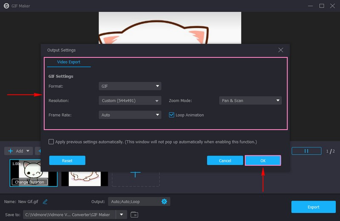
Task: Click the GIF Maker app logo
Action: [6, 6]
